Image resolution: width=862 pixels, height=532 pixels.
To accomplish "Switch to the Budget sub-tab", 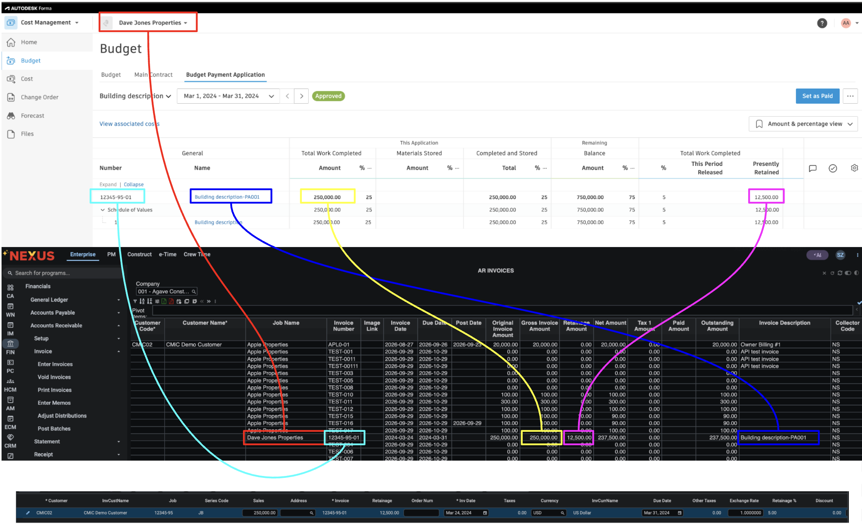I will [x=111, y=75].
